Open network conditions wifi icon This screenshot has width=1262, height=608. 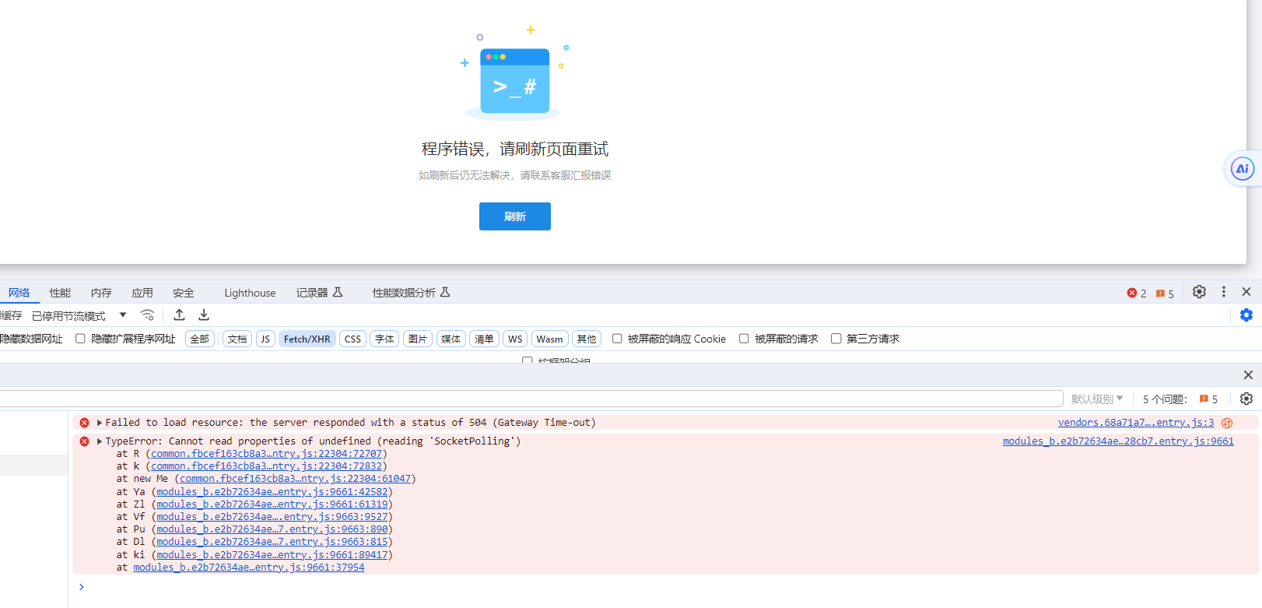pyautogui.click(x=147, y=315)
